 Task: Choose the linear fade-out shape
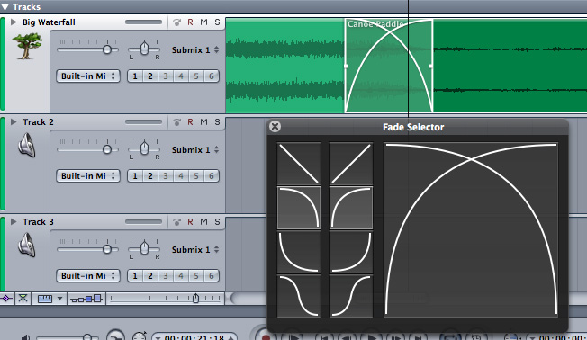[299, 164]
